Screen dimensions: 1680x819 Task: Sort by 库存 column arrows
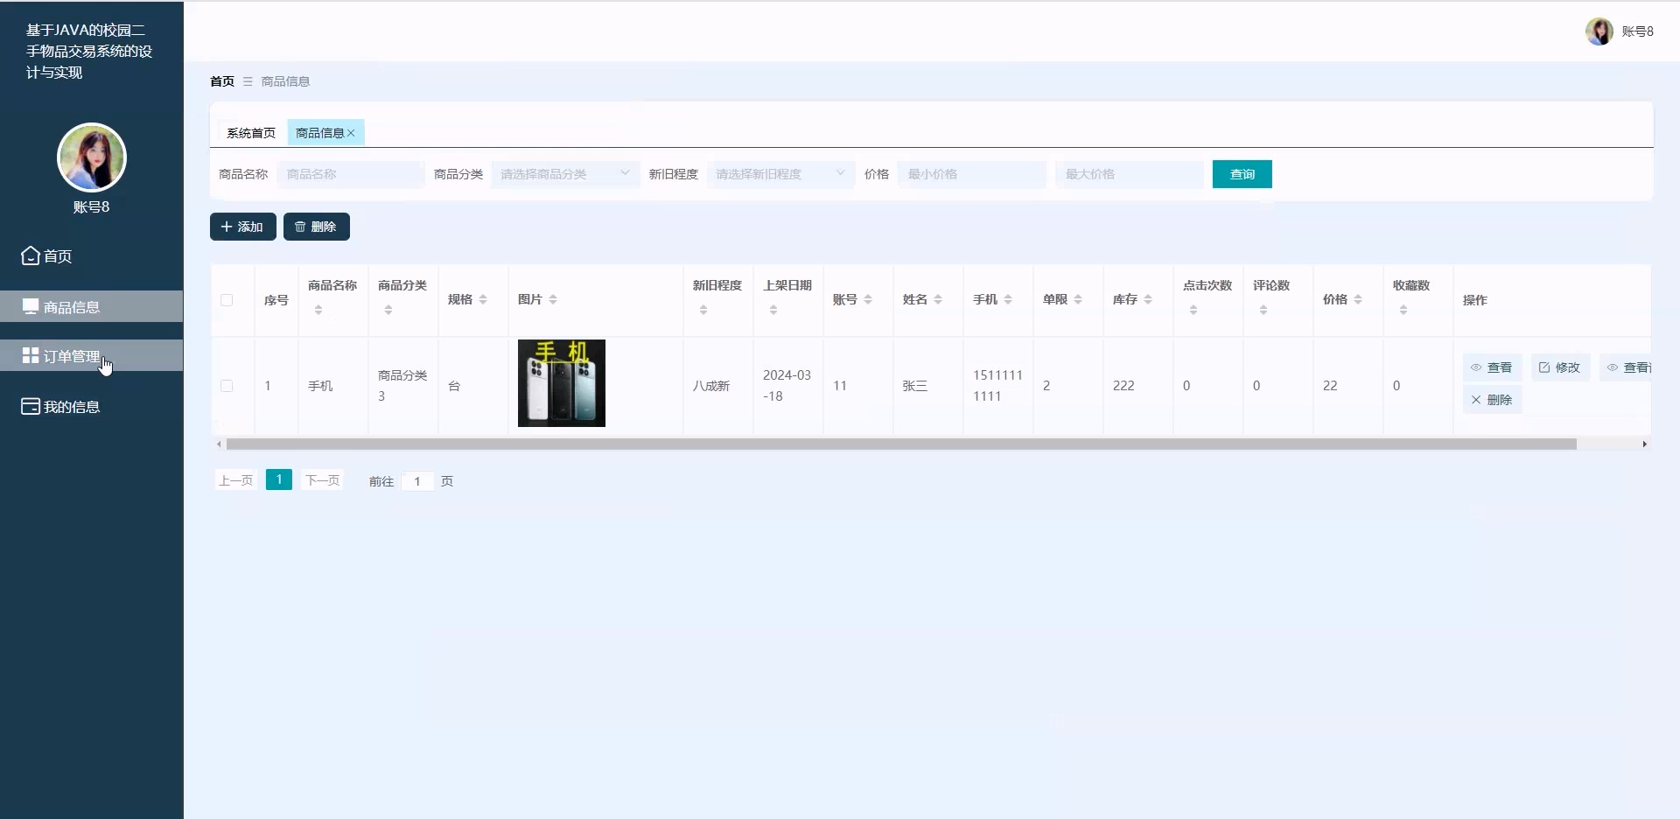(x=1148, y=299)
